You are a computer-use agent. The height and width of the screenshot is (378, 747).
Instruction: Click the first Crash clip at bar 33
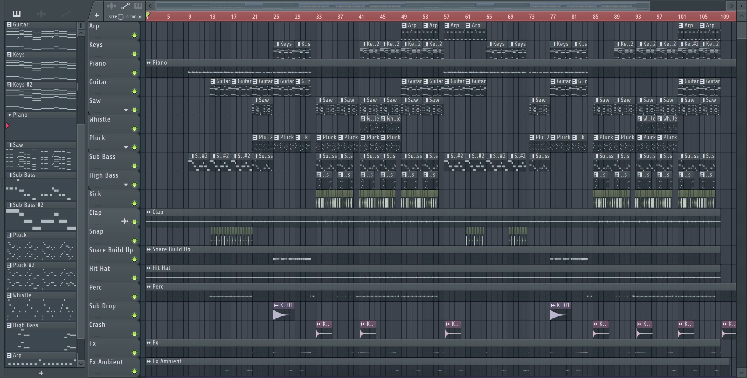324,330
